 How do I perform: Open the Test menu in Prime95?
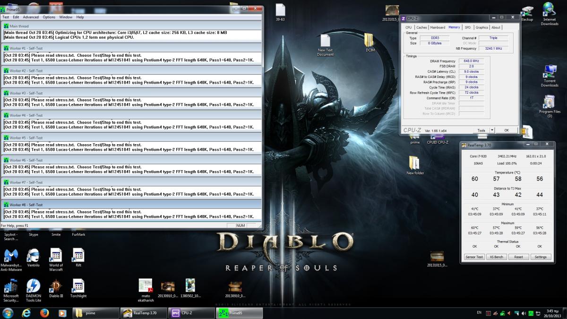click(6, 17)
